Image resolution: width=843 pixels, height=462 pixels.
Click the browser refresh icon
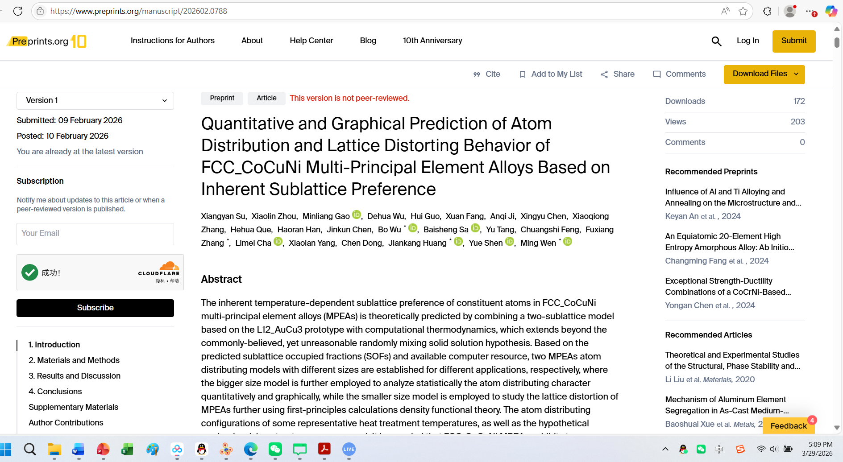click(18, 11)
